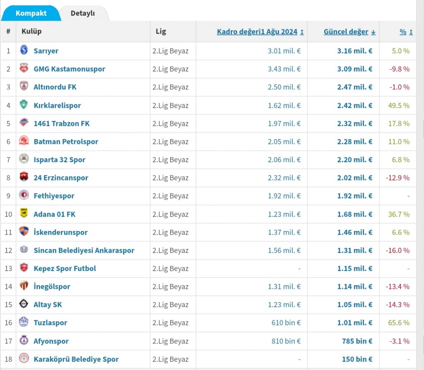Switch to the Detaylı tab
424x370 pixels.
(83, 13)
